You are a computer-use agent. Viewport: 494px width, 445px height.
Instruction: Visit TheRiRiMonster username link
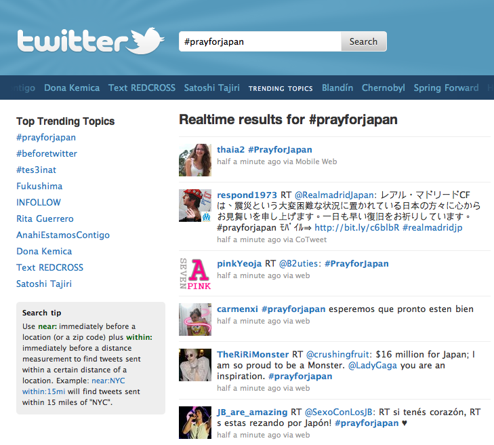point(253,355)
